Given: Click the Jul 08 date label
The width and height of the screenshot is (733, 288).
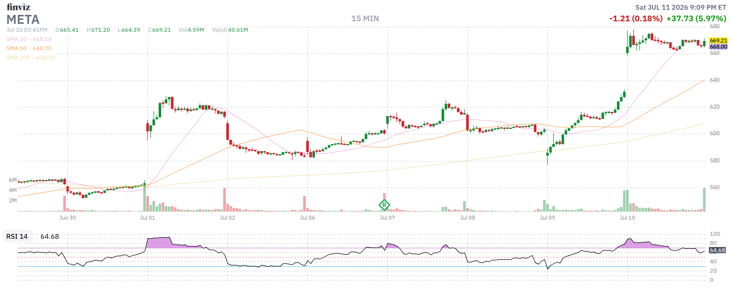Looking at the screenshot, I should (x=467, y=218).
